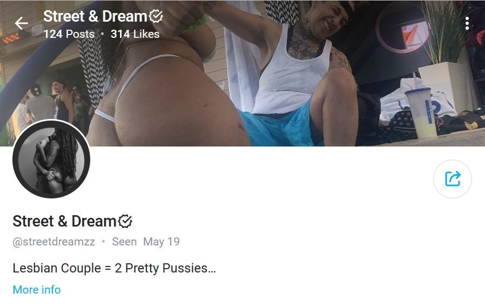Viewport: 485px width, 306px height.
Task: Click verified badge beside header title
Action: (156, 16)
